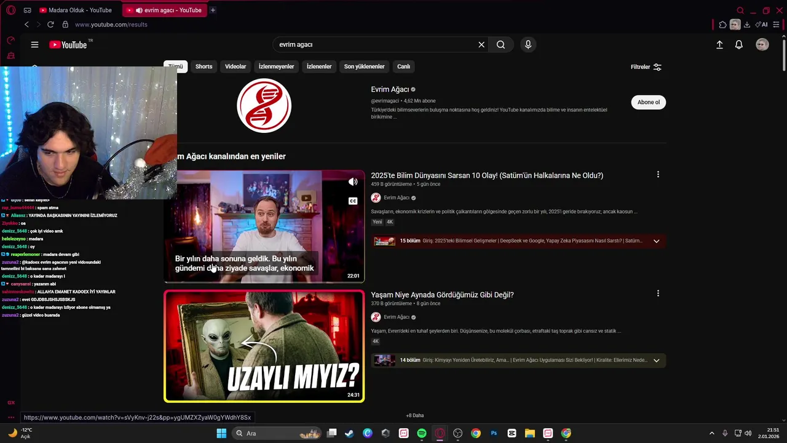Show more results with +8 Daha
787x443 pixels.
tap(415, 416)
